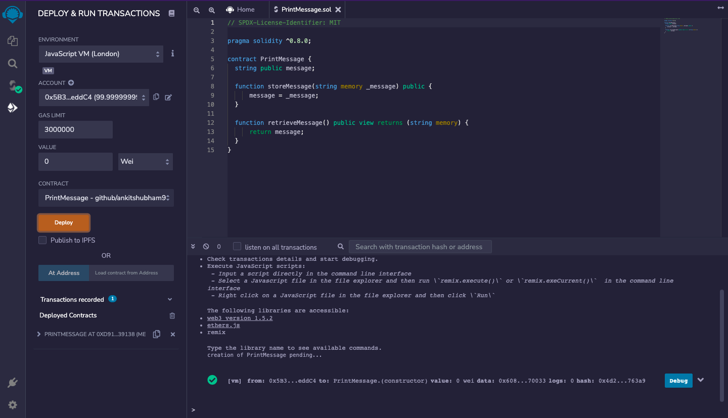Switch to the Home tab

click(x=240, y=9)
